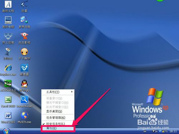Click greyed 纵向平铺窗口(E) menu entry
Image resolution: width=179 pixels, height=134 pixels.
pos(58,107)
